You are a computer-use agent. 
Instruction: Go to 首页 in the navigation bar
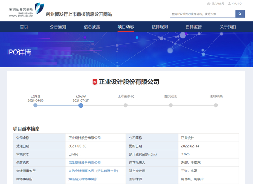coord(24,27)
